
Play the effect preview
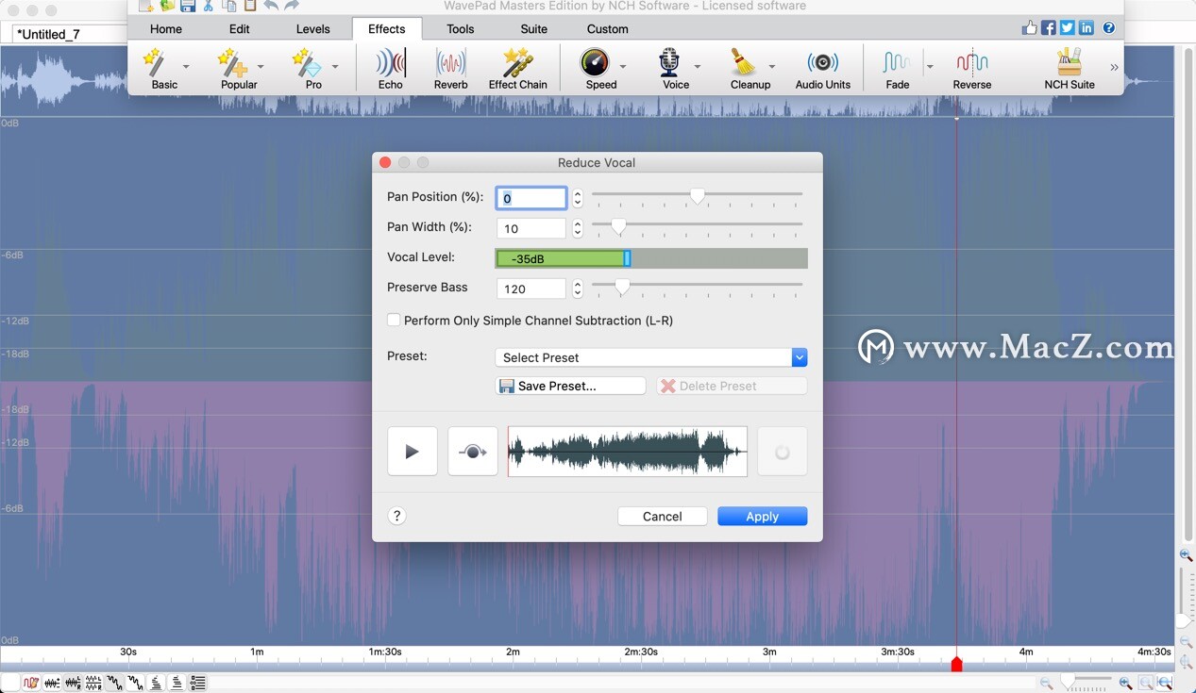[x=412, y=452]
